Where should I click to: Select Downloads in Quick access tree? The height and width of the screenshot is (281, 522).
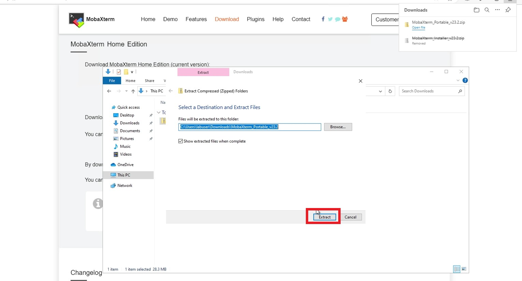[x=130, y=123]
